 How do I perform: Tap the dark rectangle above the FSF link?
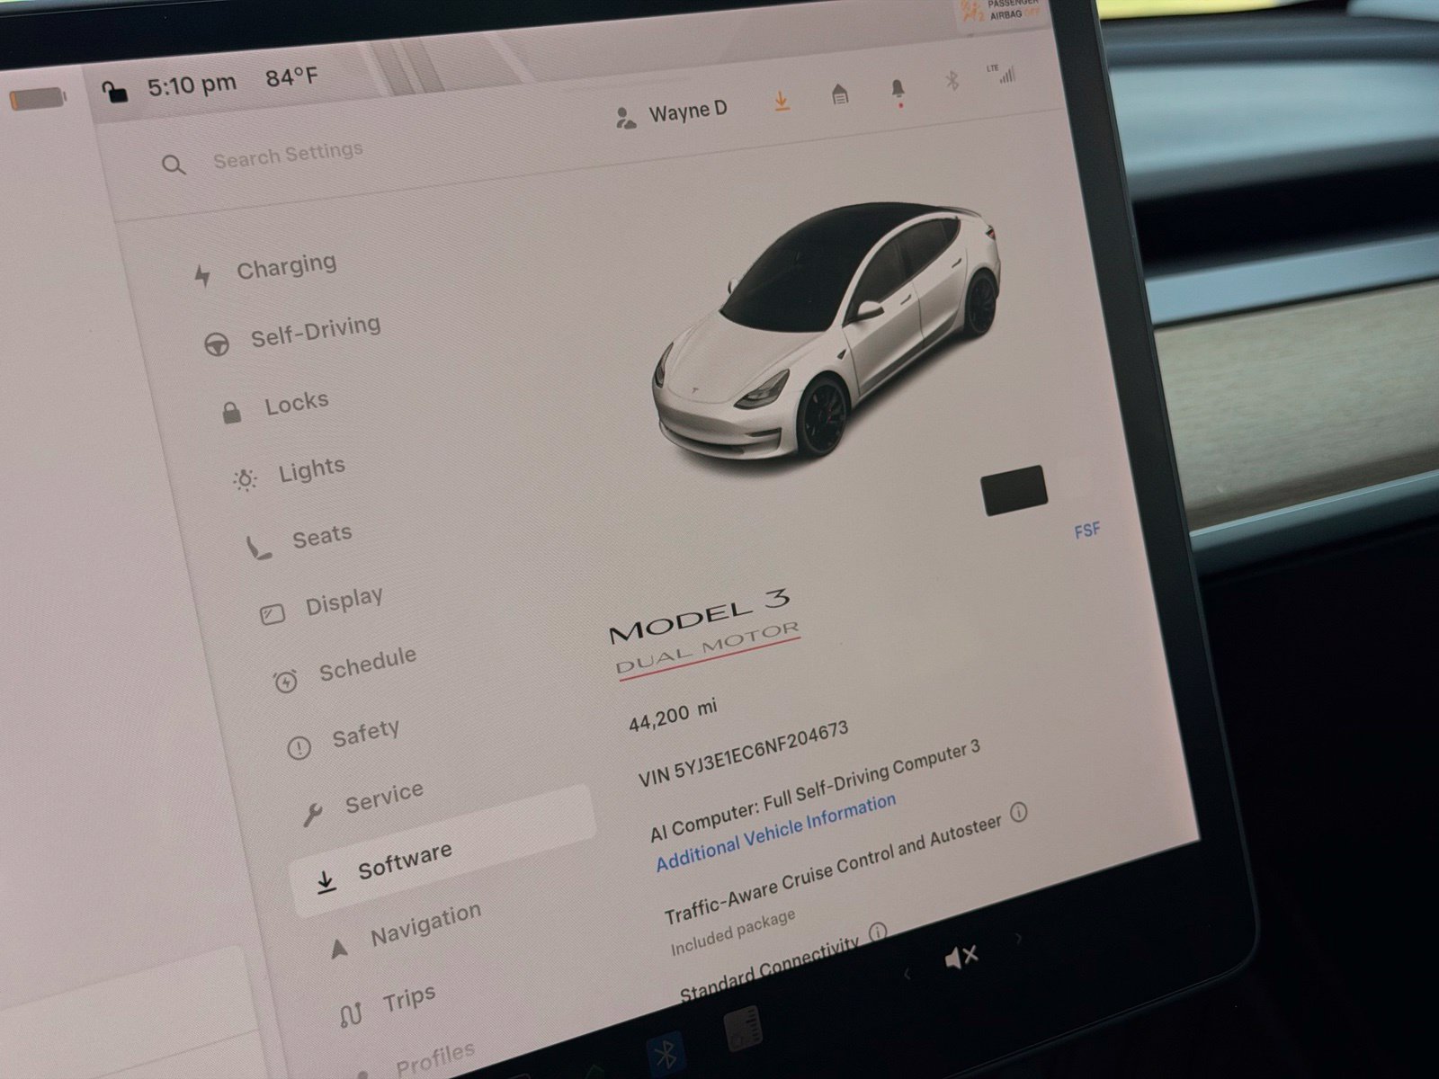[1014, 490]
